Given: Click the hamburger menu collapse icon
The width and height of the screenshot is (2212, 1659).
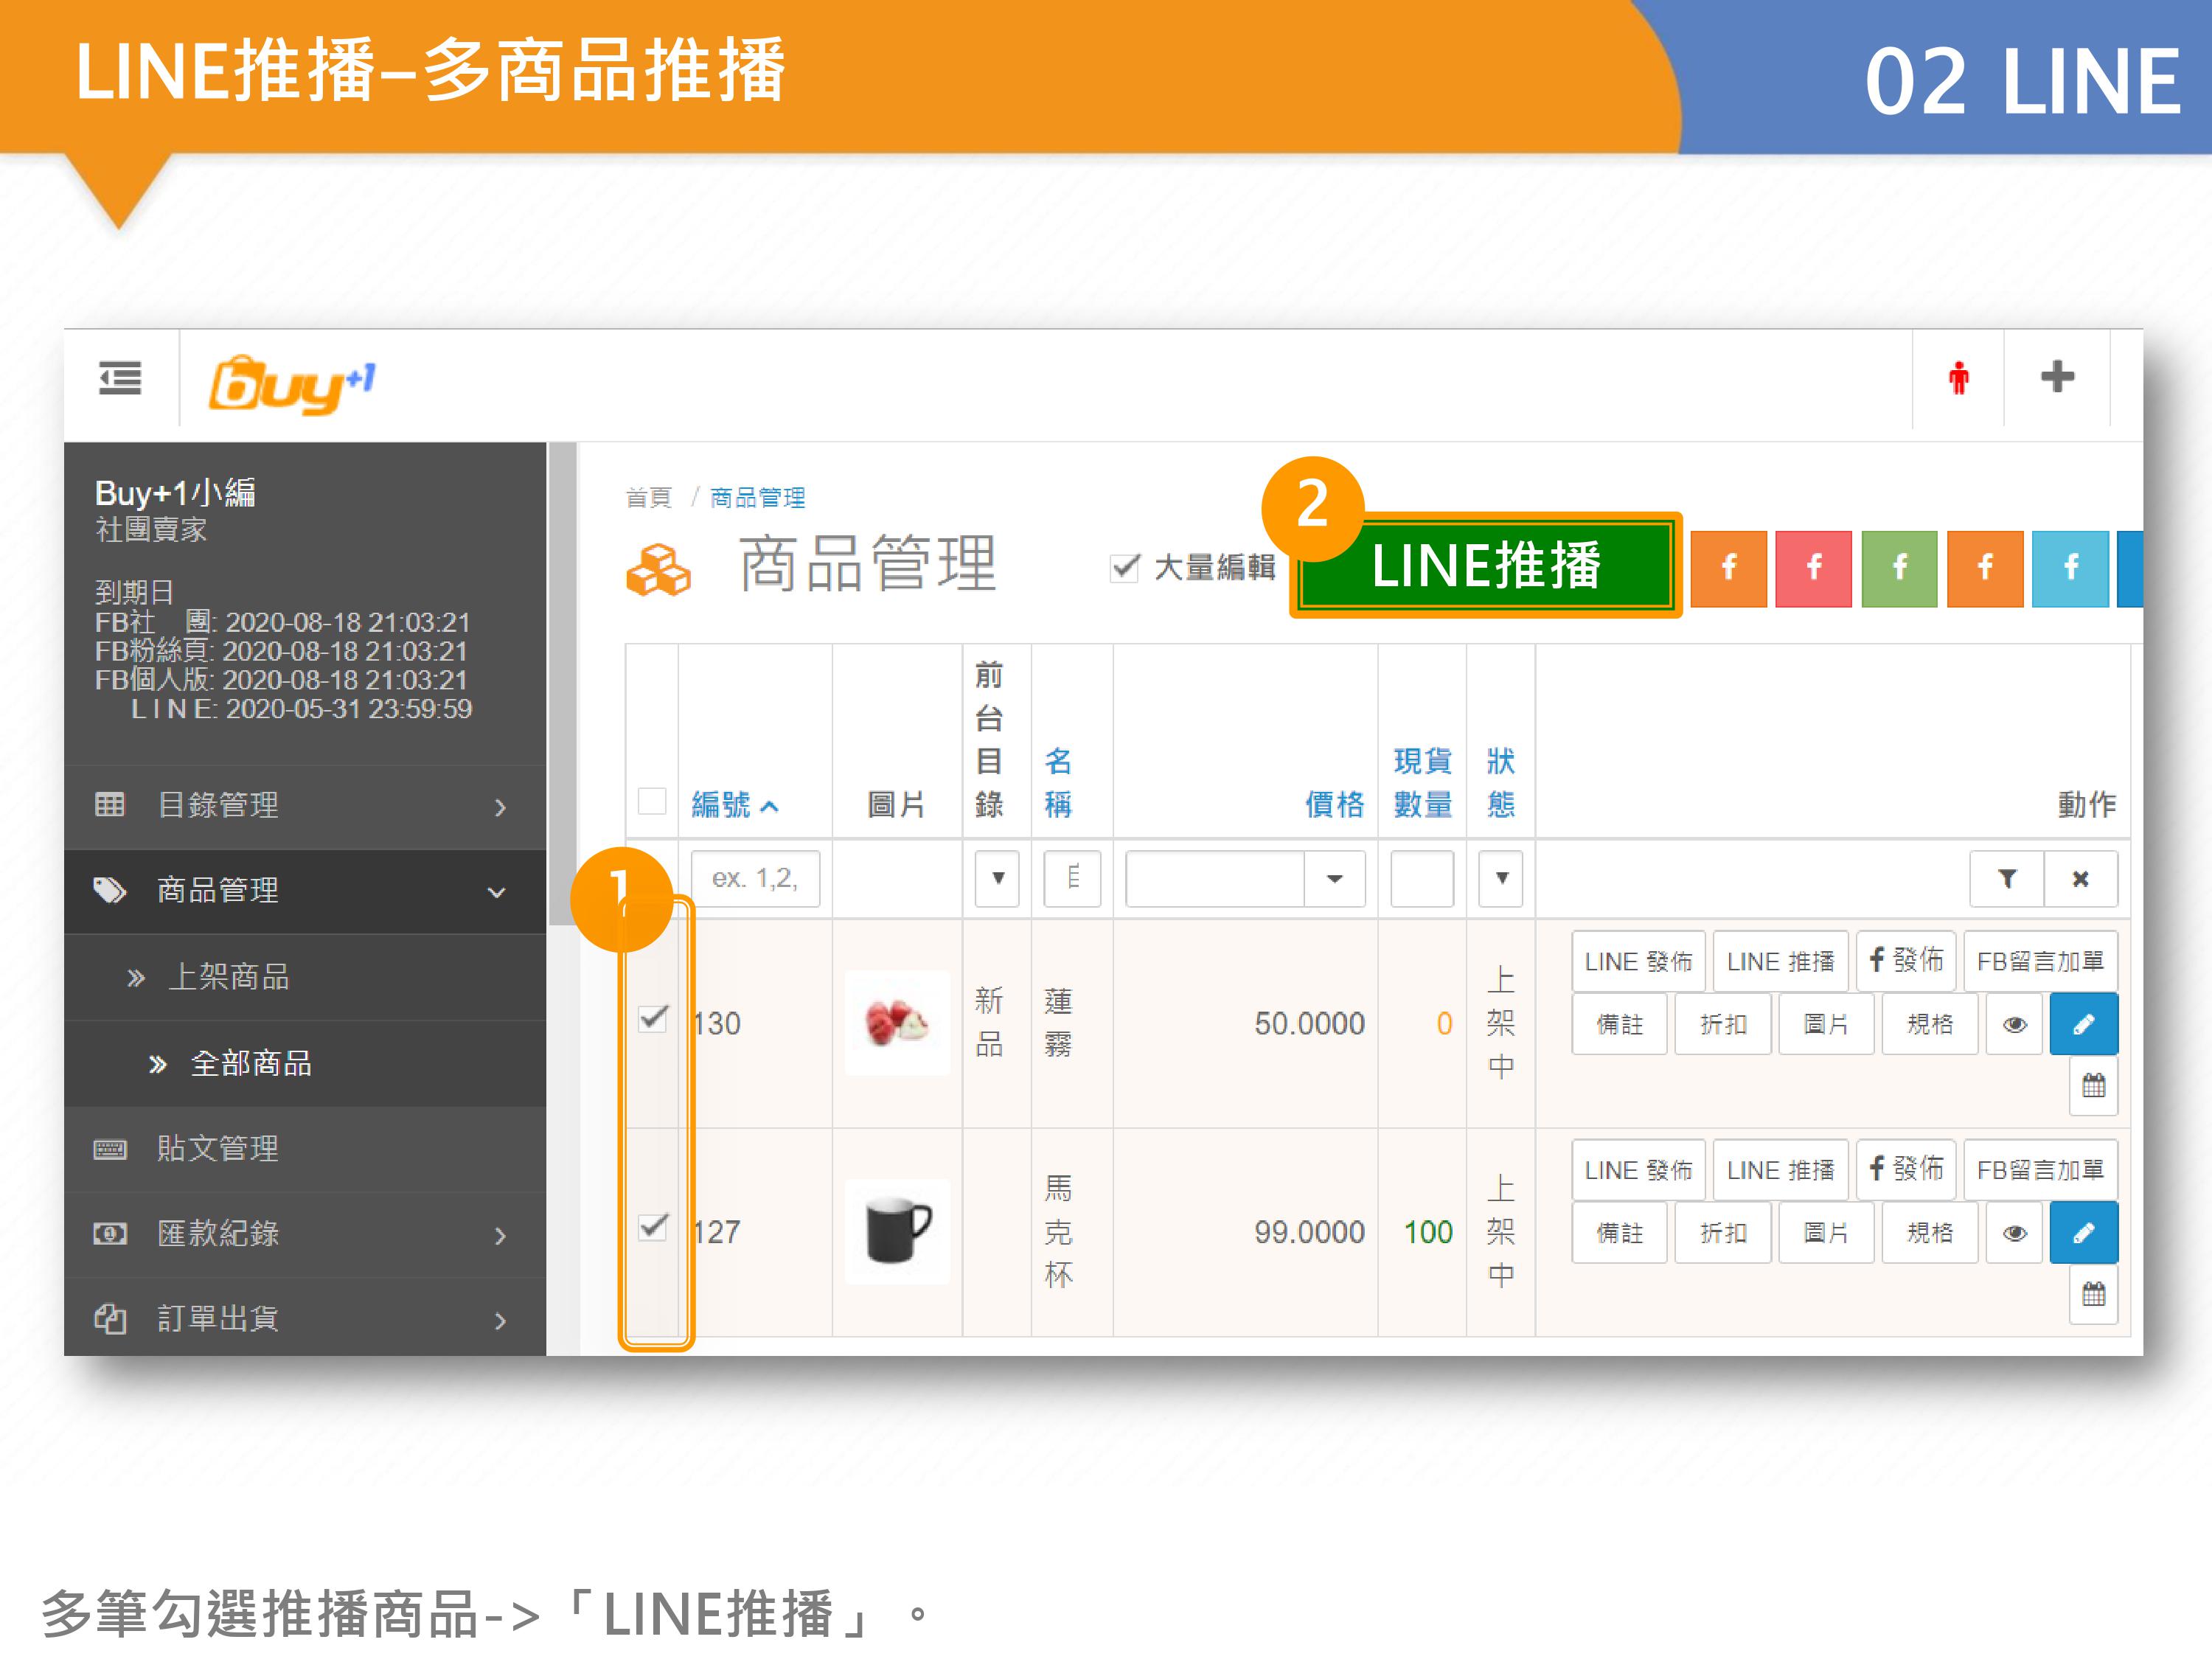Looking at the screenshot, I should tap(120, 378).
